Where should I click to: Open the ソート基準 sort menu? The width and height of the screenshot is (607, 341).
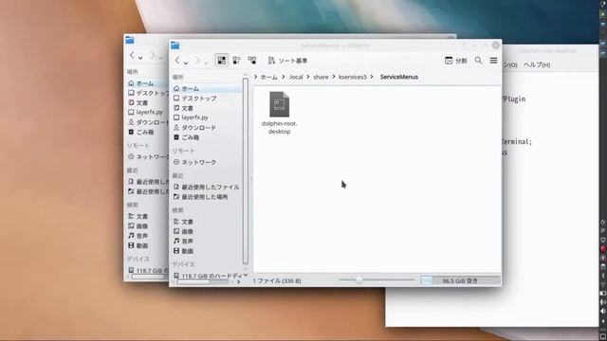pos(287,61)
